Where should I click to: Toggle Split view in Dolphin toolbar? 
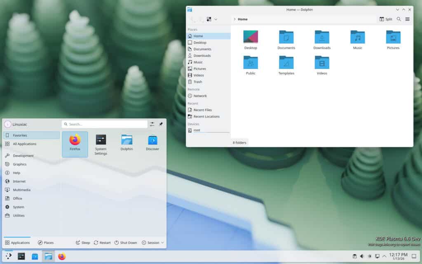pos(386,19)
